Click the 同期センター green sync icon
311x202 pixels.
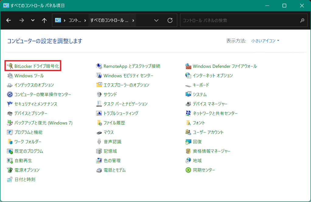tap(188, 170)
